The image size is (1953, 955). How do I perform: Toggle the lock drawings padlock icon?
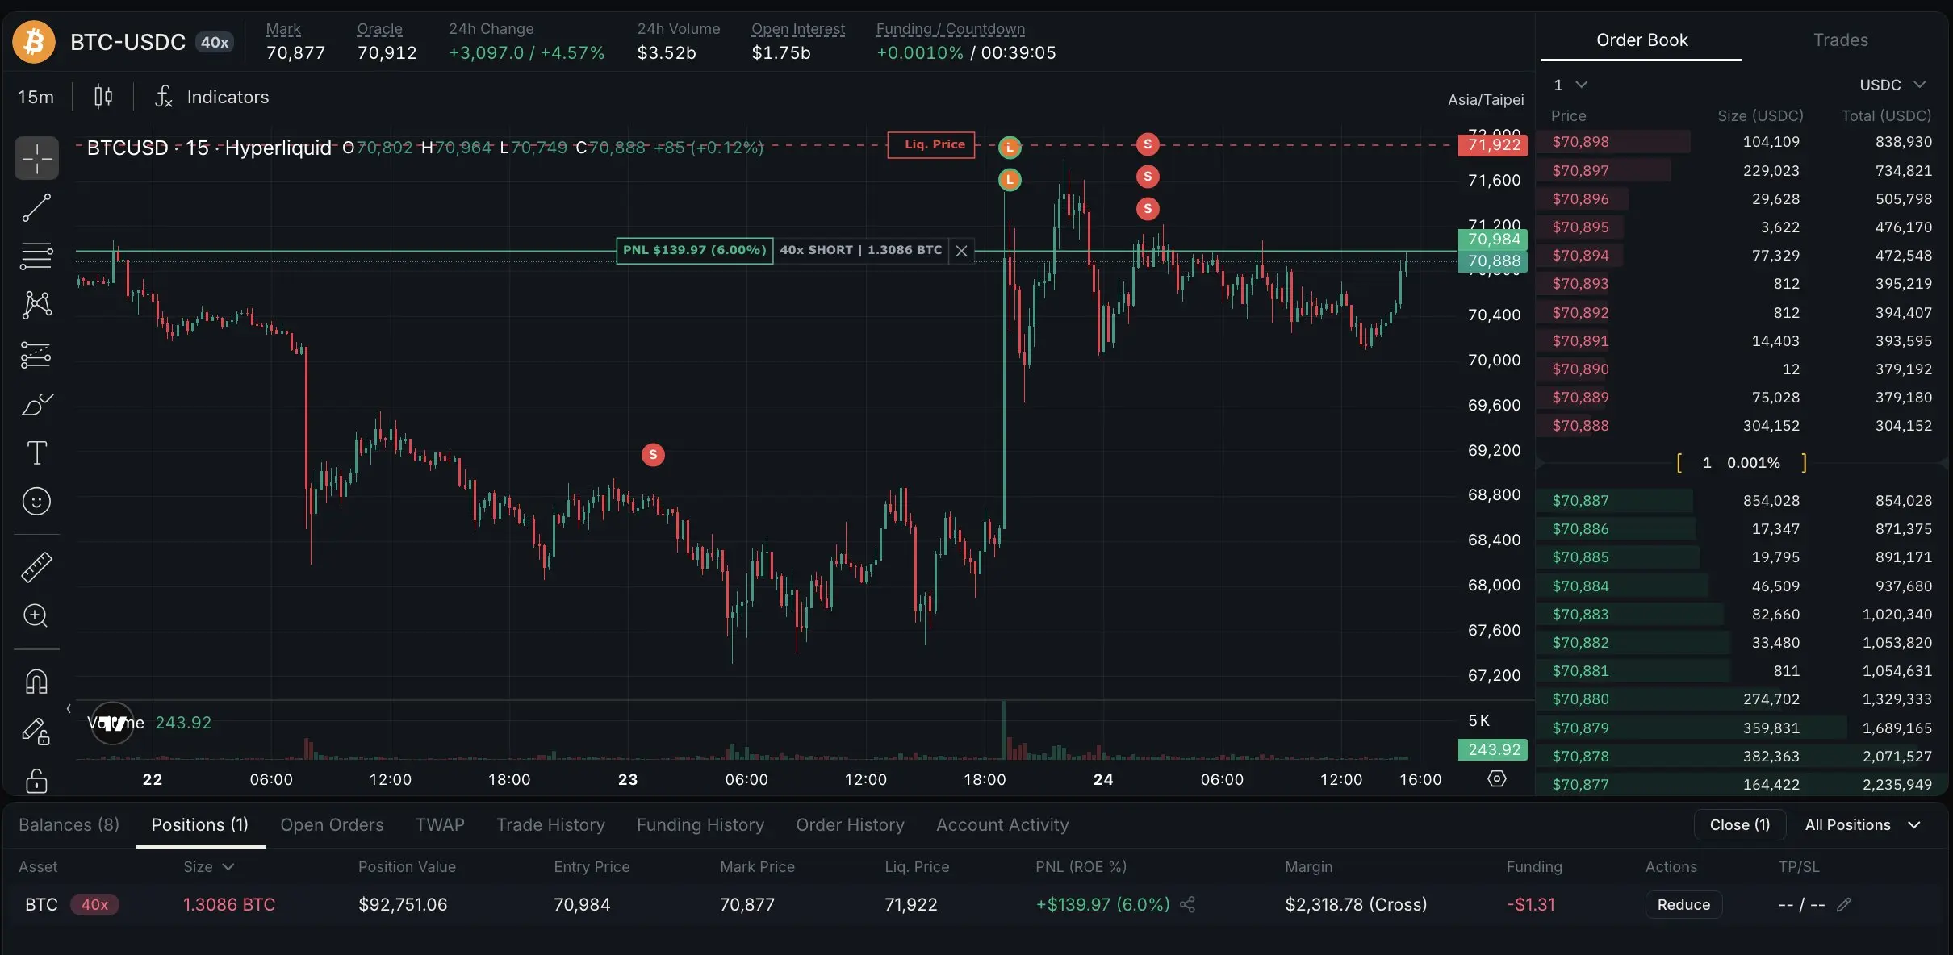[36, 780]
